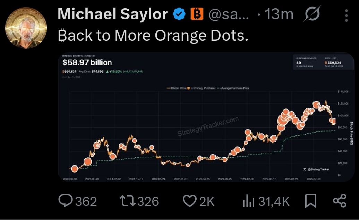
Task: Open the three-dot more options menu
Action: click(347, 15)
